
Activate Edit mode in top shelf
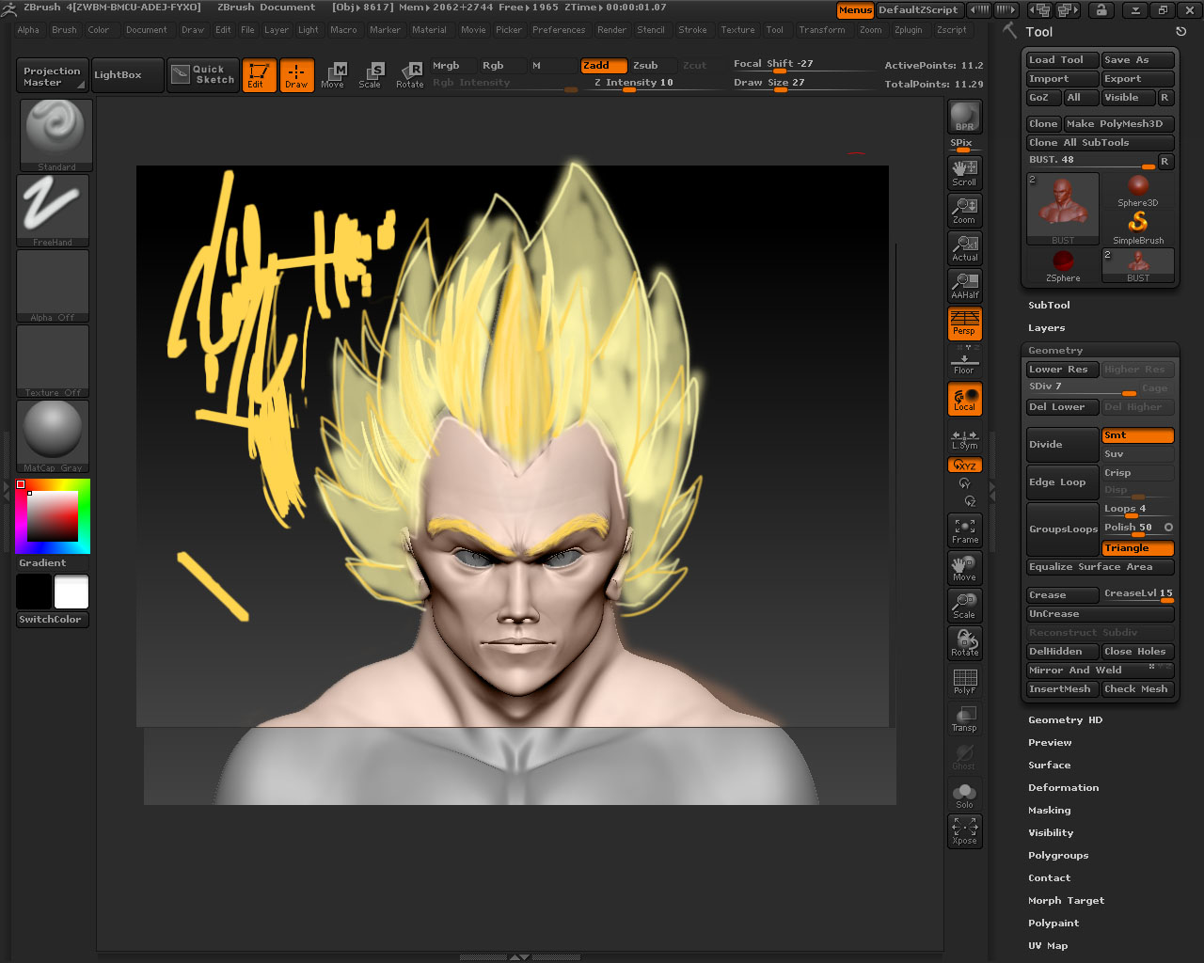tap(259, 75)
